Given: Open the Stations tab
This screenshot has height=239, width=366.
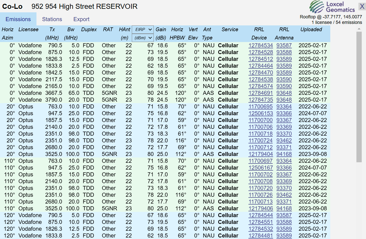Looking at the screenshot, I should pos(52,19).
